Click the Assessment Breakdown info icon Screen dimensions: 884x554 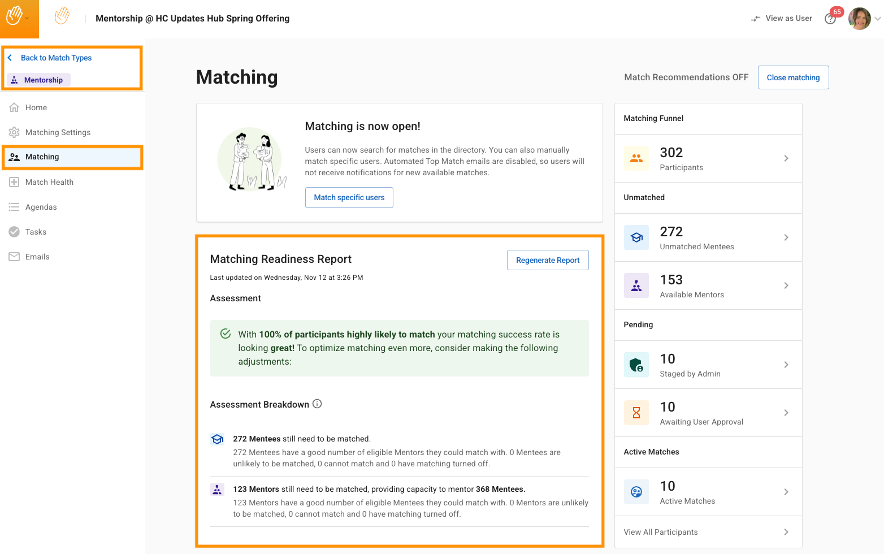317,404
